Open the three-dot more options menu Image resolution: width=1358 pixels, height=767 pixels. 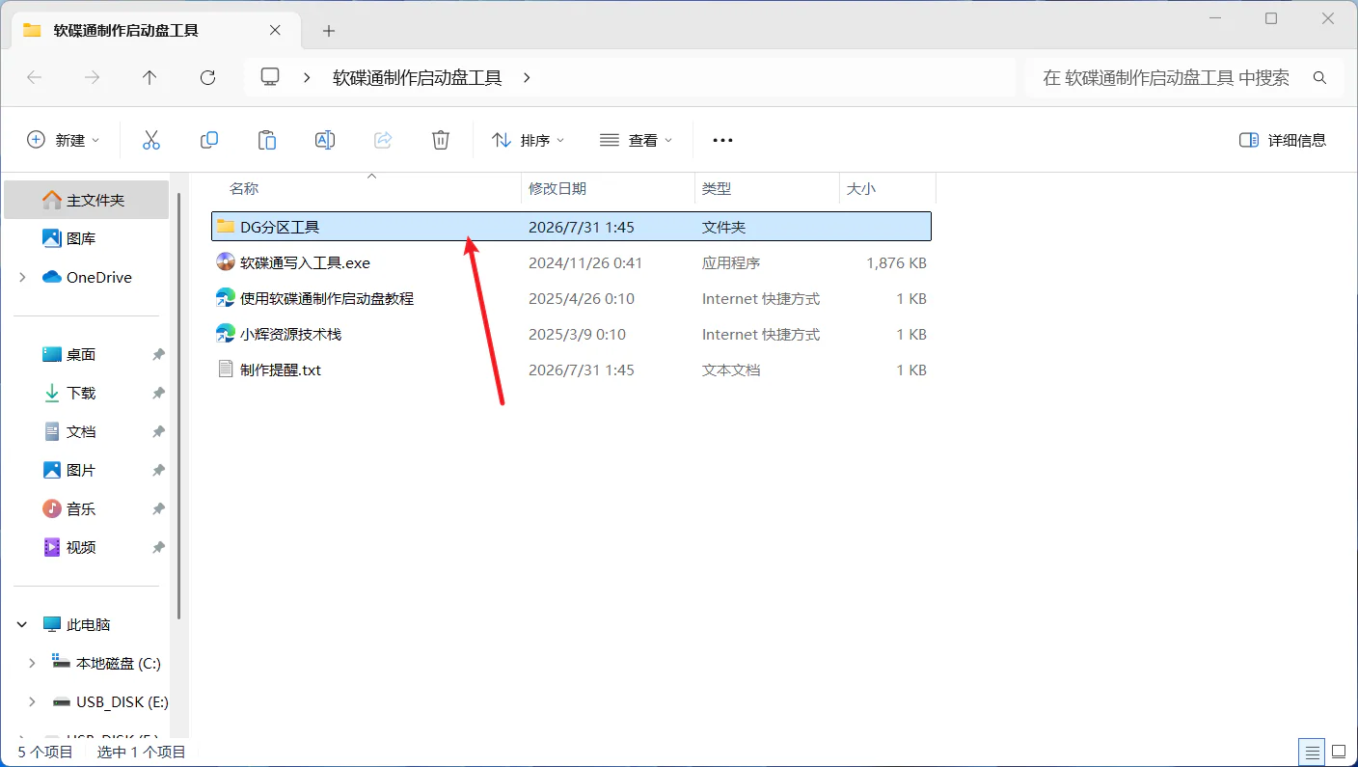pos(722,140)
